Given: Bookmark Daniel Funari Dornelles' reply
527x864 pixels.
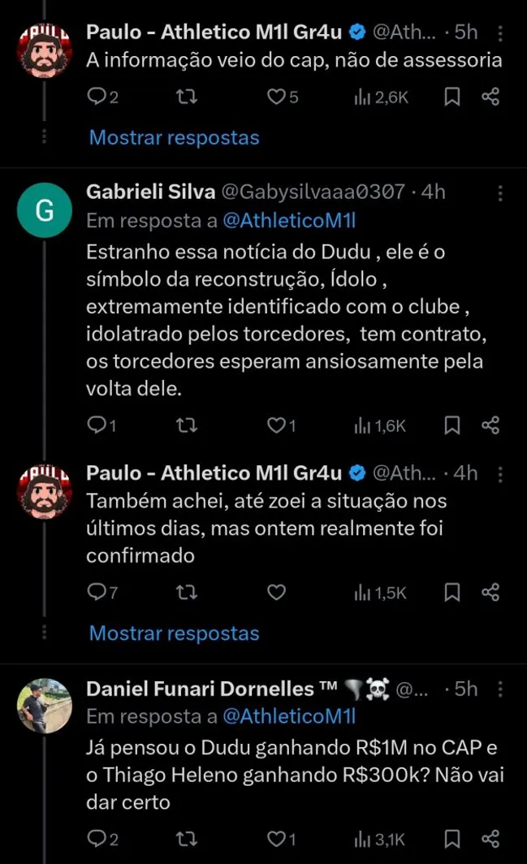Looking at the screenshot, I should pyautogui.click(x=451, y=838).
